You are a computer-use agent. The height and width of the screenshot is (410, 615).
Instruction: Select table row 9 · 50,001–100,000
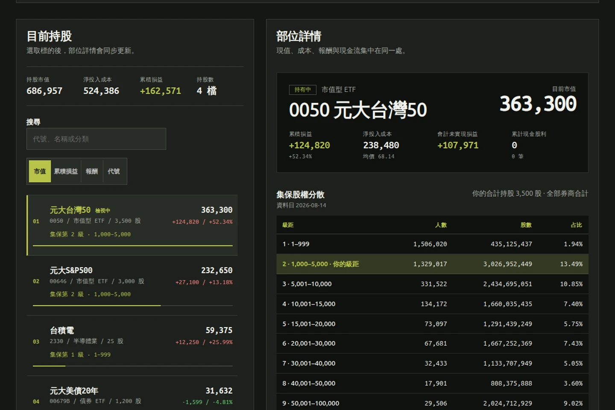tap(432, 402)
